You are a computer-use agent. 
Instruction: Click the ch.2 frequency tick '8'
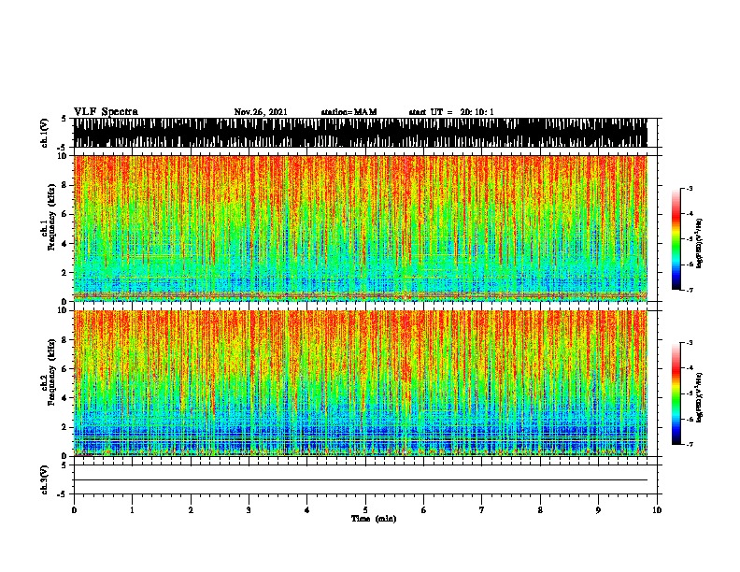click(65, 340)
